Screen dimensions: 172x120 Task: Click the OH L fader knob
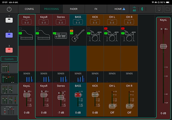coord(112,106)
